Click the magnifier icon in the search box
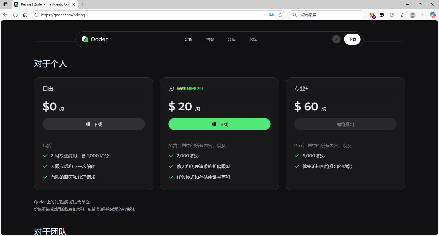 (294, 15)
